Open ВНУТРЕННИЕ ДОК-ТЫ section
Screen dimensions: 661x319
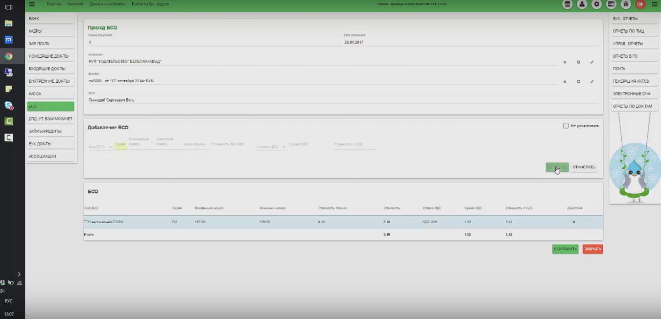click(50, 81)
